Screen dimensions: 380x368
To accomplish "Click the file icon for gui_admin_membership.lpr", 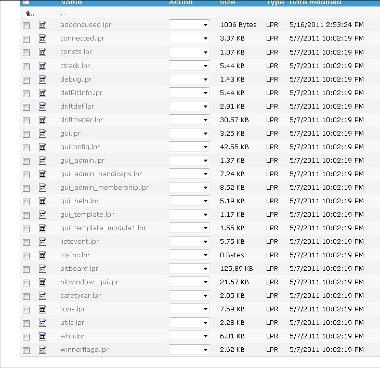I will (x=43, y=188).
